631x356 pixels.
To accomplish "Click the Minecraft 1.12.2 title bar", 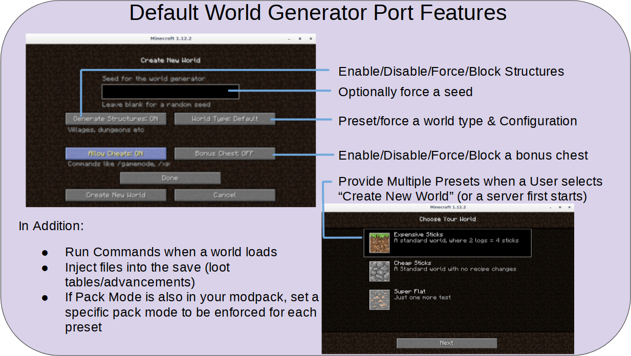I will (170, 37).
